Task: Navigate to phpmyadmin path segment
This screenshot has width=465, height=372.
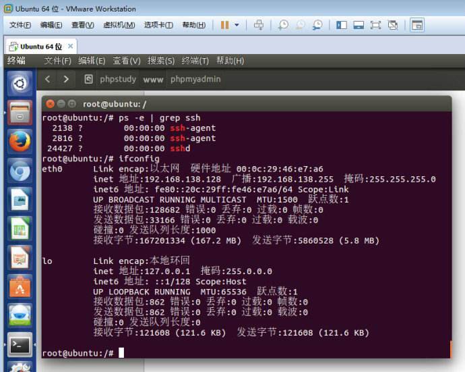Action: [195, 80]
